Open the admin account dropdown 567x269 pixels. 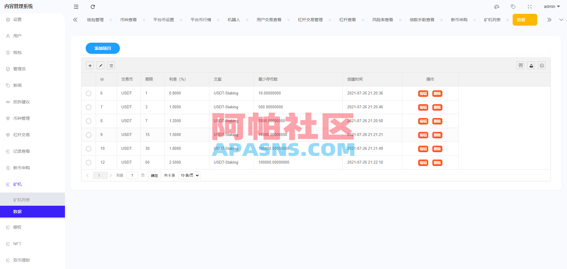point(552,6)
